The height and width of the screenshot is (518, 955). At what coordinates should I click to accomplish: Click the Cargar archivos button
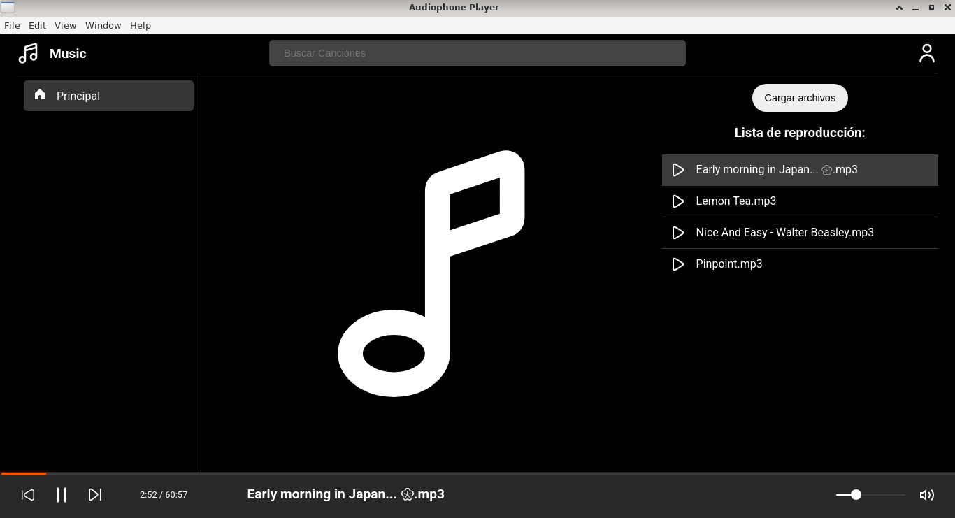coord(800,98)
